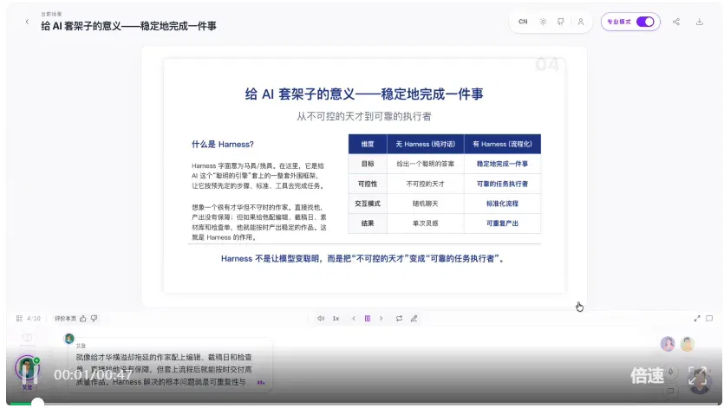Click the 交互模式 row label
This screenshot has width=724, height=408.
368,204
